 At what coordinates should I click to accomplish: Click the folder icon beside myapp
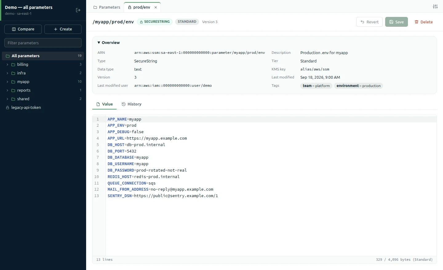pyautogui.click(x=13, y=82)
